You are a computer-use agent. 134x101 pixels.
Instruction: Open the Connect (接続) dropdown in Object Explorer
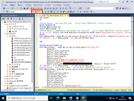(x=4, y=19)
